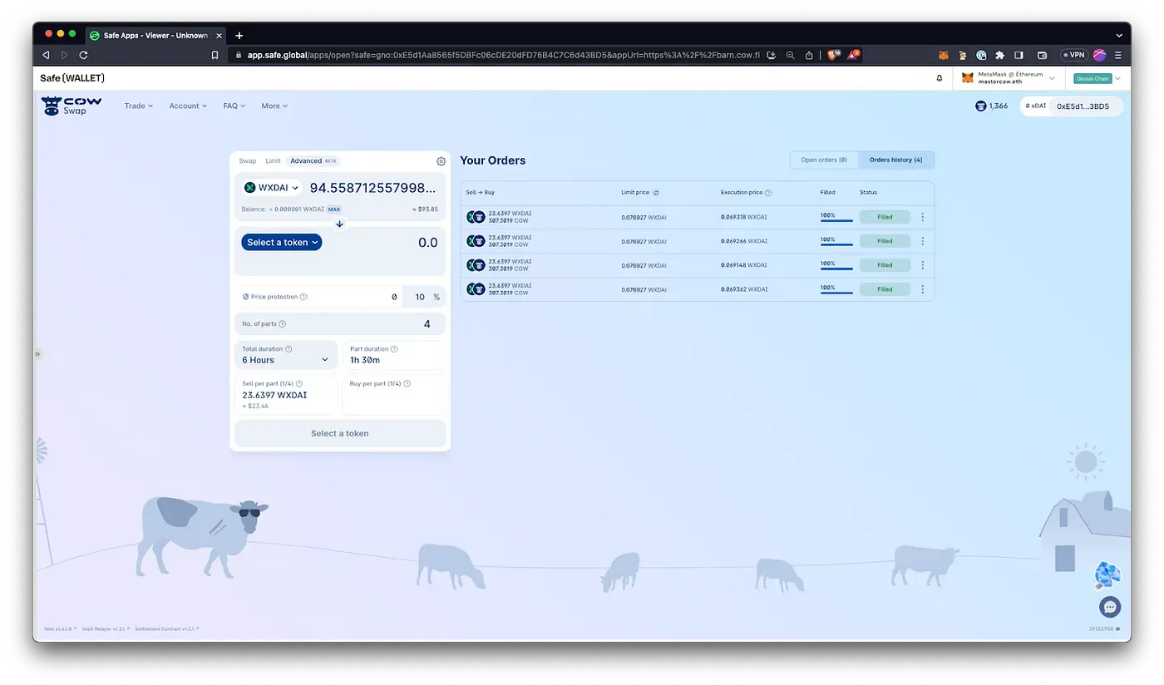Click the sell amount field 94.5587...
This screenshot has width=1164, height=685.
click(372, 188)
